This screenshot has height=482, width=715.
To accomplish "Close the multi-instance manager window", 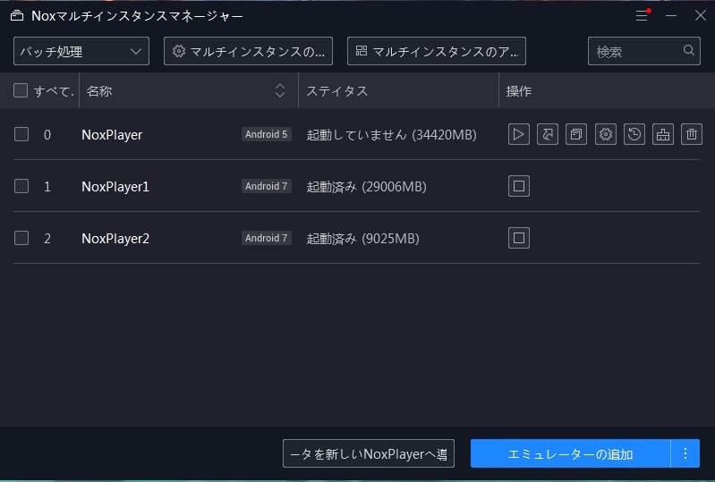I will [701, 15].
